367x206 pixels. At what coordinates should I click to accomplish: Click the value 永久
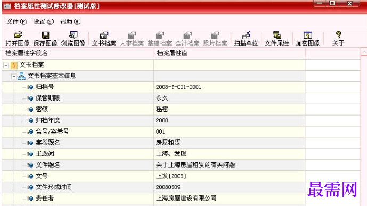point(162,98)
